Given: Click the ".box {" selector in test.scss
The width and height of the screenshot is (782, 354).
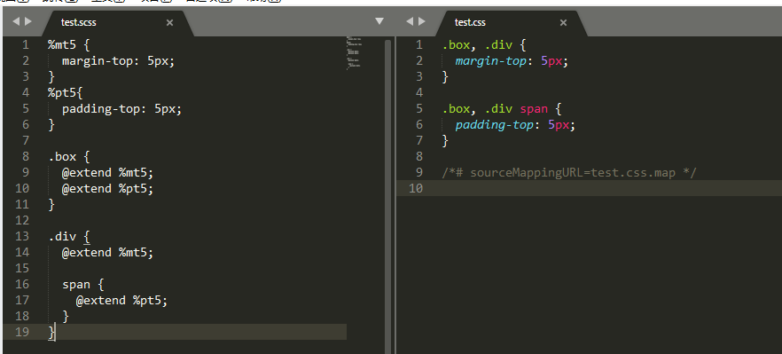Looking at the screenshot, I should (69, 157).
